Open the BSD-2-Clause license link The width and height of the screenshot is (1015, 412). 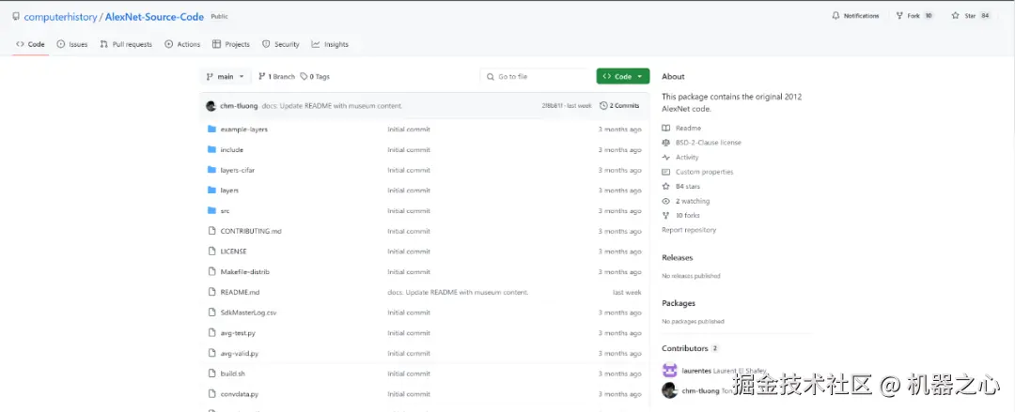[709, 143]
